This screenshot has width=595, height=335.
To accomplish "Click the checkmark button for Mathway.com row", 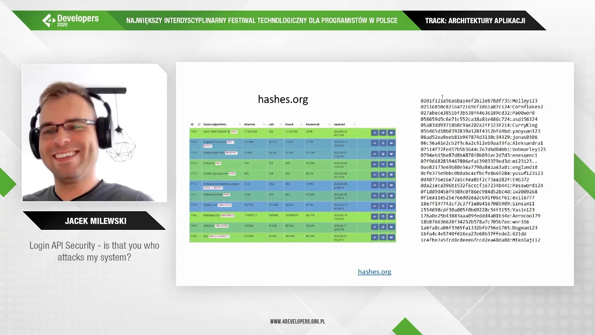I will point(375,216).
